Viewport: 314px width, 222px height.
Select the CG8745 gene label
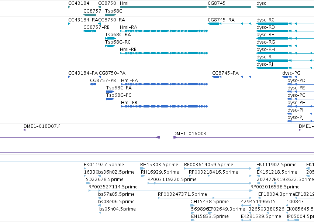(217, 3)
